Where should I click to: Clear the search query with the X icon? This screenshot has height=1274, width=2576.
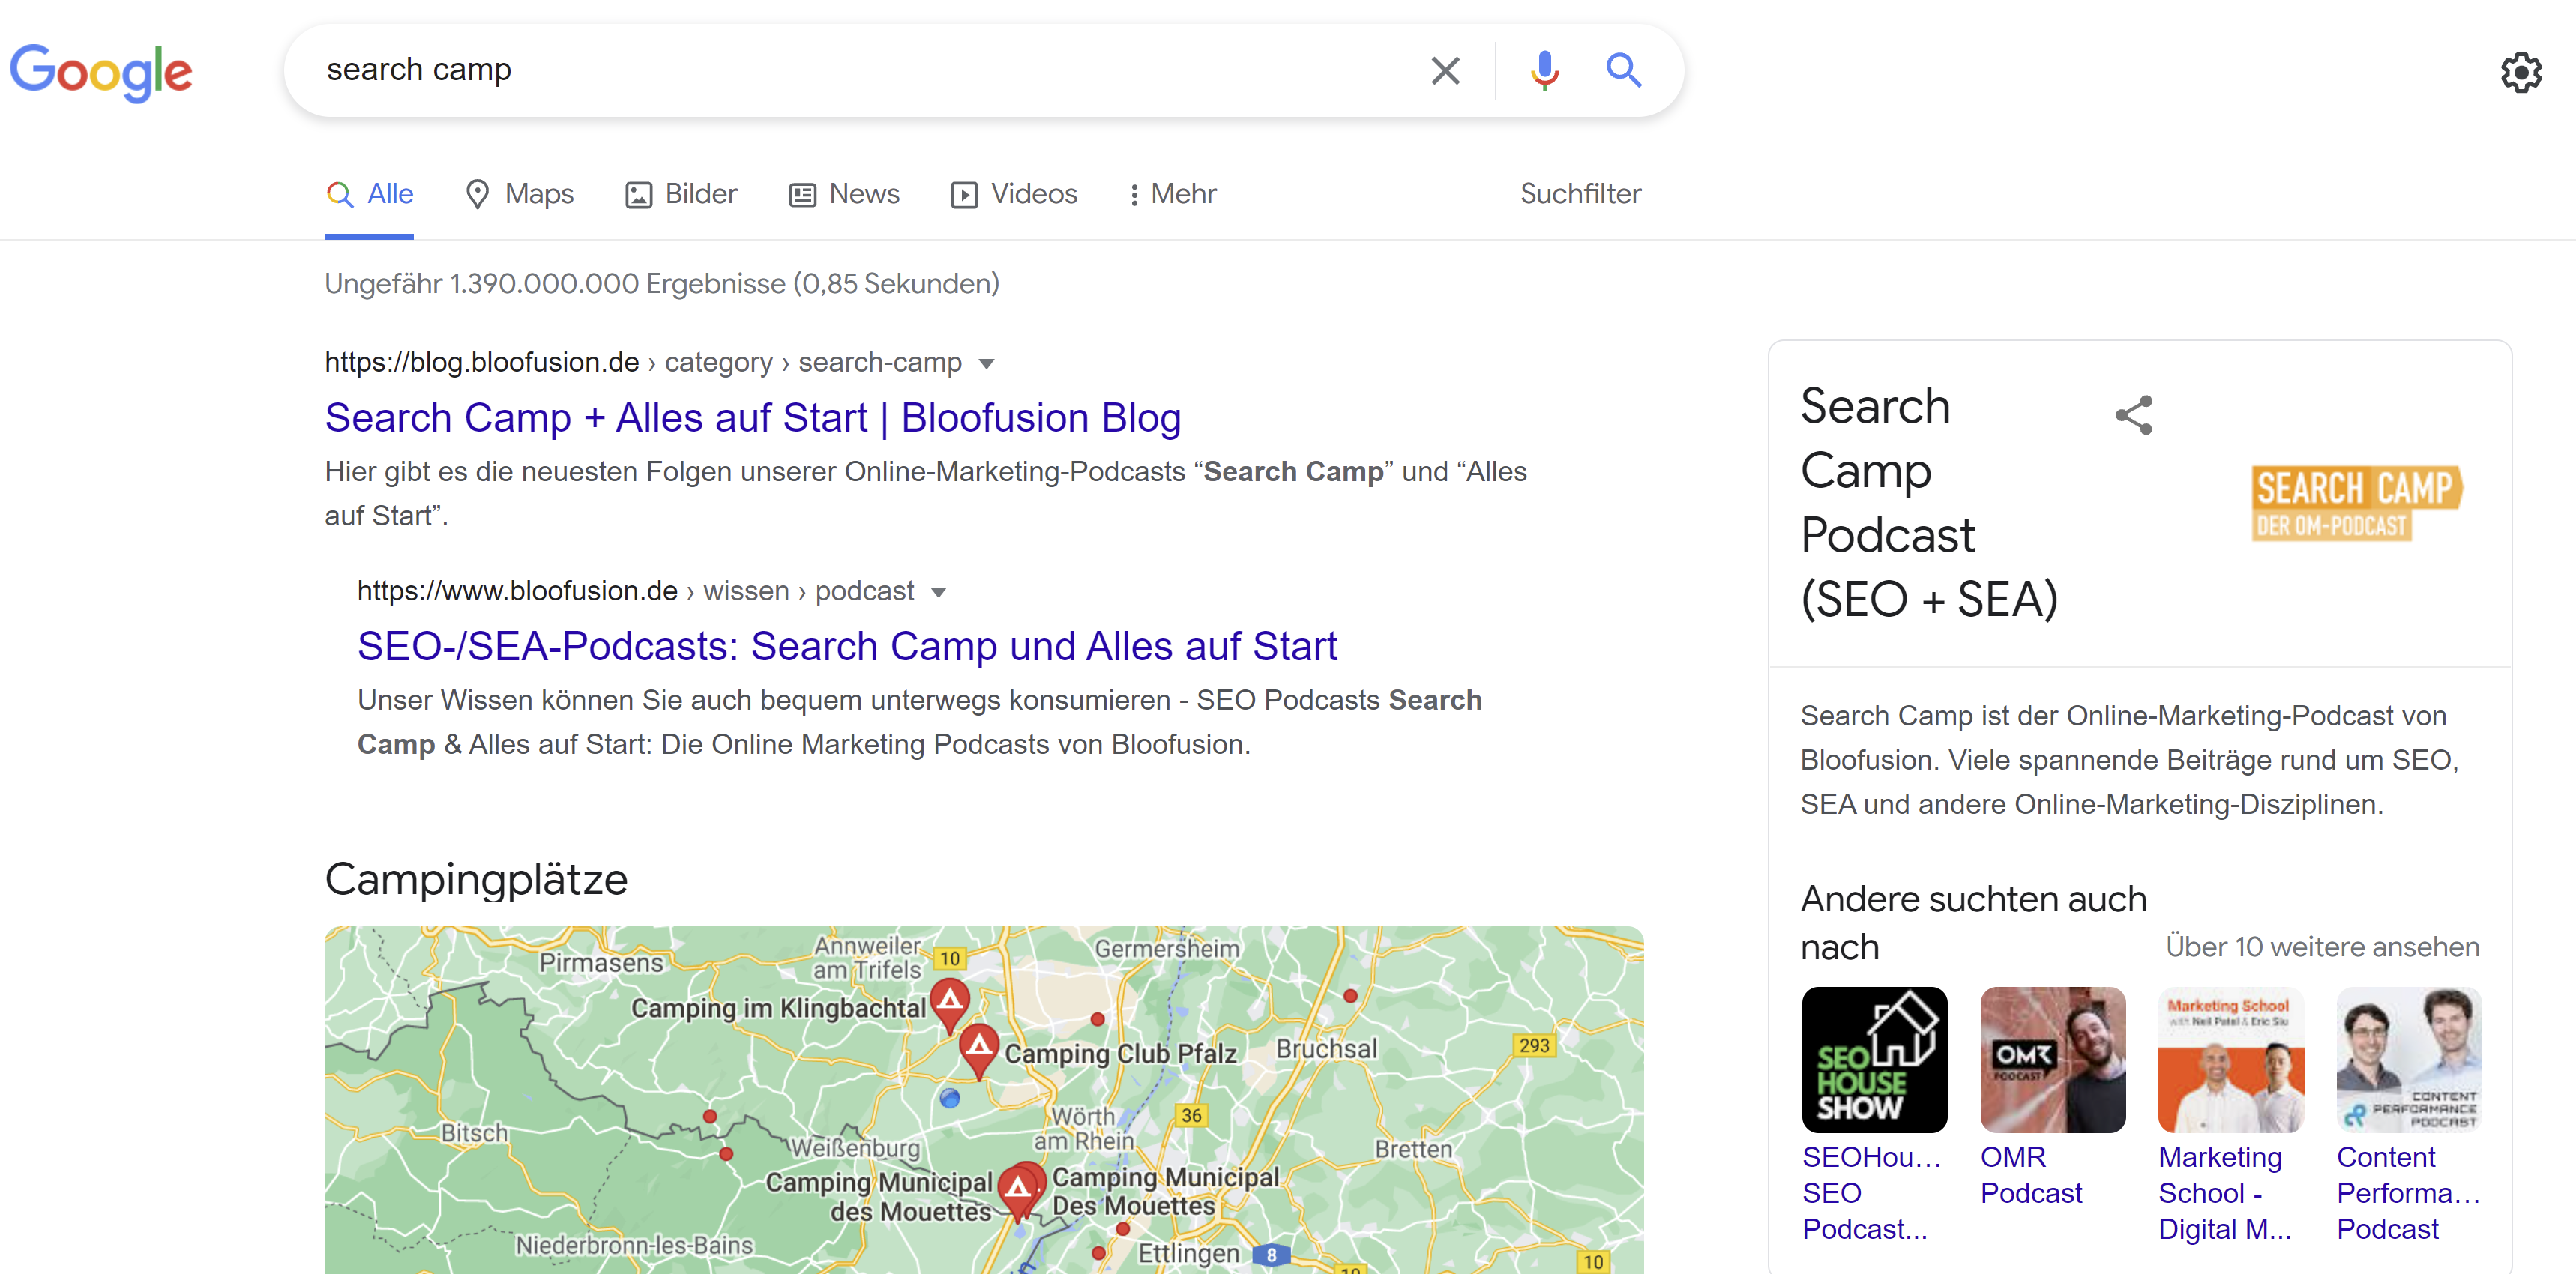click(x=1445, y=70)
